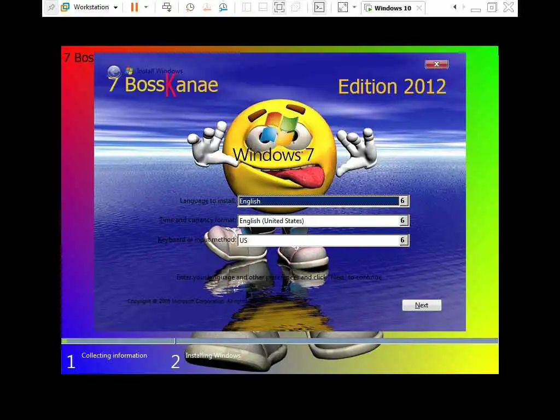Viewport: 560px width, 420px height.
Task: Show or hide the library panel
Action: [247, 7]
